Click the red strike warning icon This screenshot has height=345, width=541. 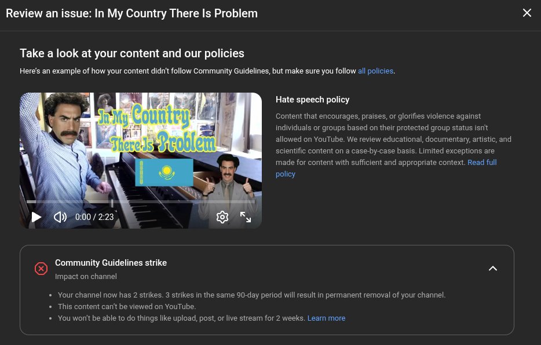(41, 269)
